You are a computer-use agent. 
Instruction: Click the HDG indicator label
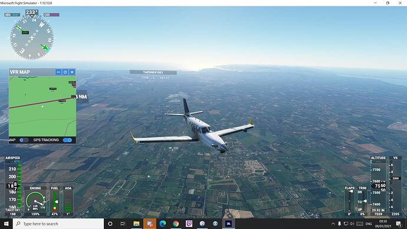12,15
